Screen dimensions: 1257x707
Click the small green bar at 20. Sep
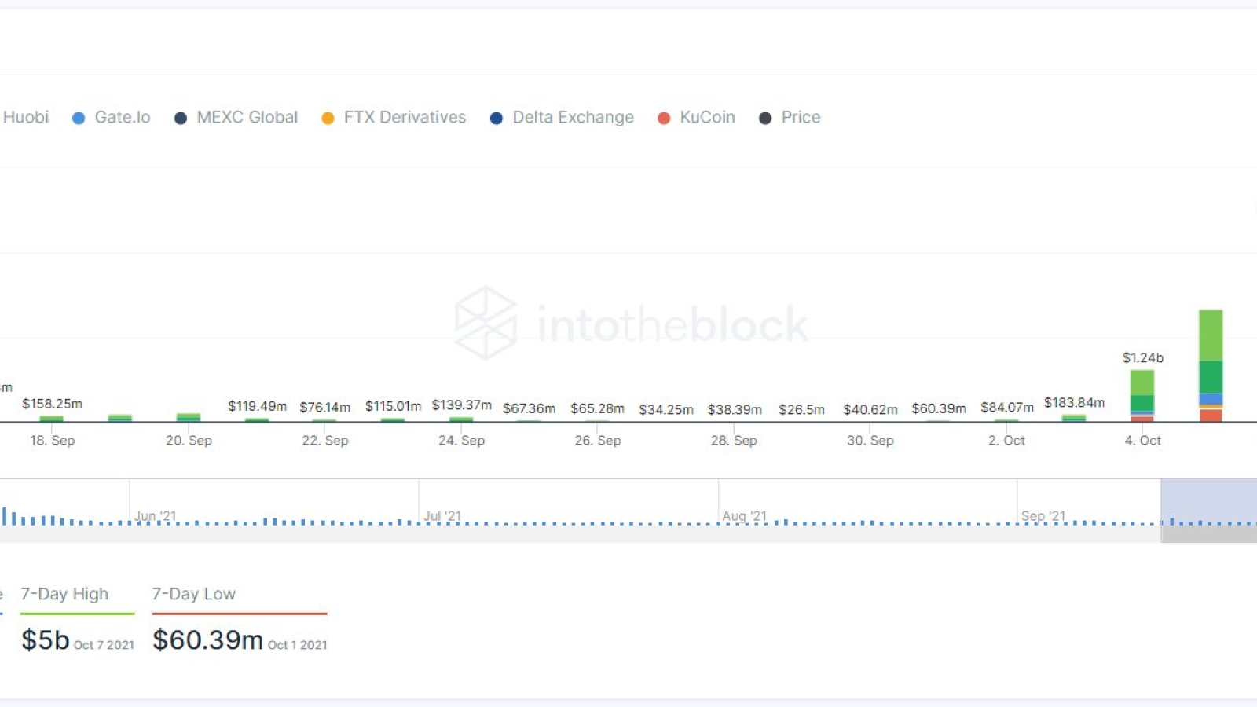pos(189,417)
